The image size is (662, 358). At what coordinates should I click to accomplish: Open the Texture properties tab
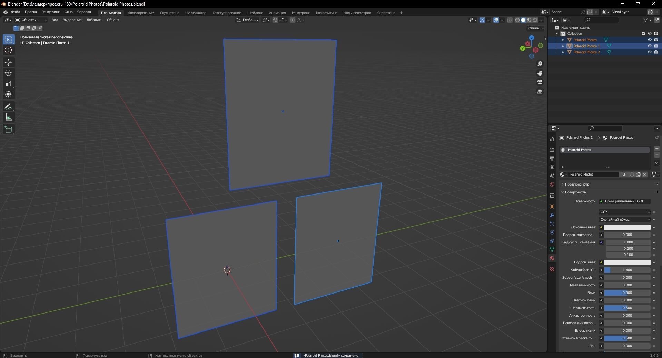click(552, 269)
